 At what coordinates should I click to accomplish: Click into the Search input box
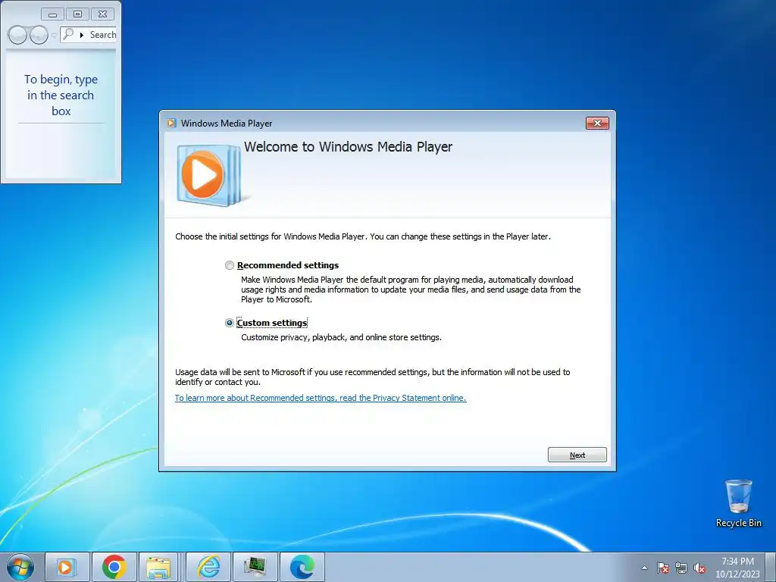(x=88, y=35)
